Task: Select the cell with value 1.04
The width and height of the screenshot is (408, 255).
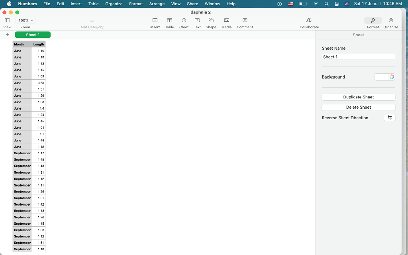Action: [x=39, y=127]
